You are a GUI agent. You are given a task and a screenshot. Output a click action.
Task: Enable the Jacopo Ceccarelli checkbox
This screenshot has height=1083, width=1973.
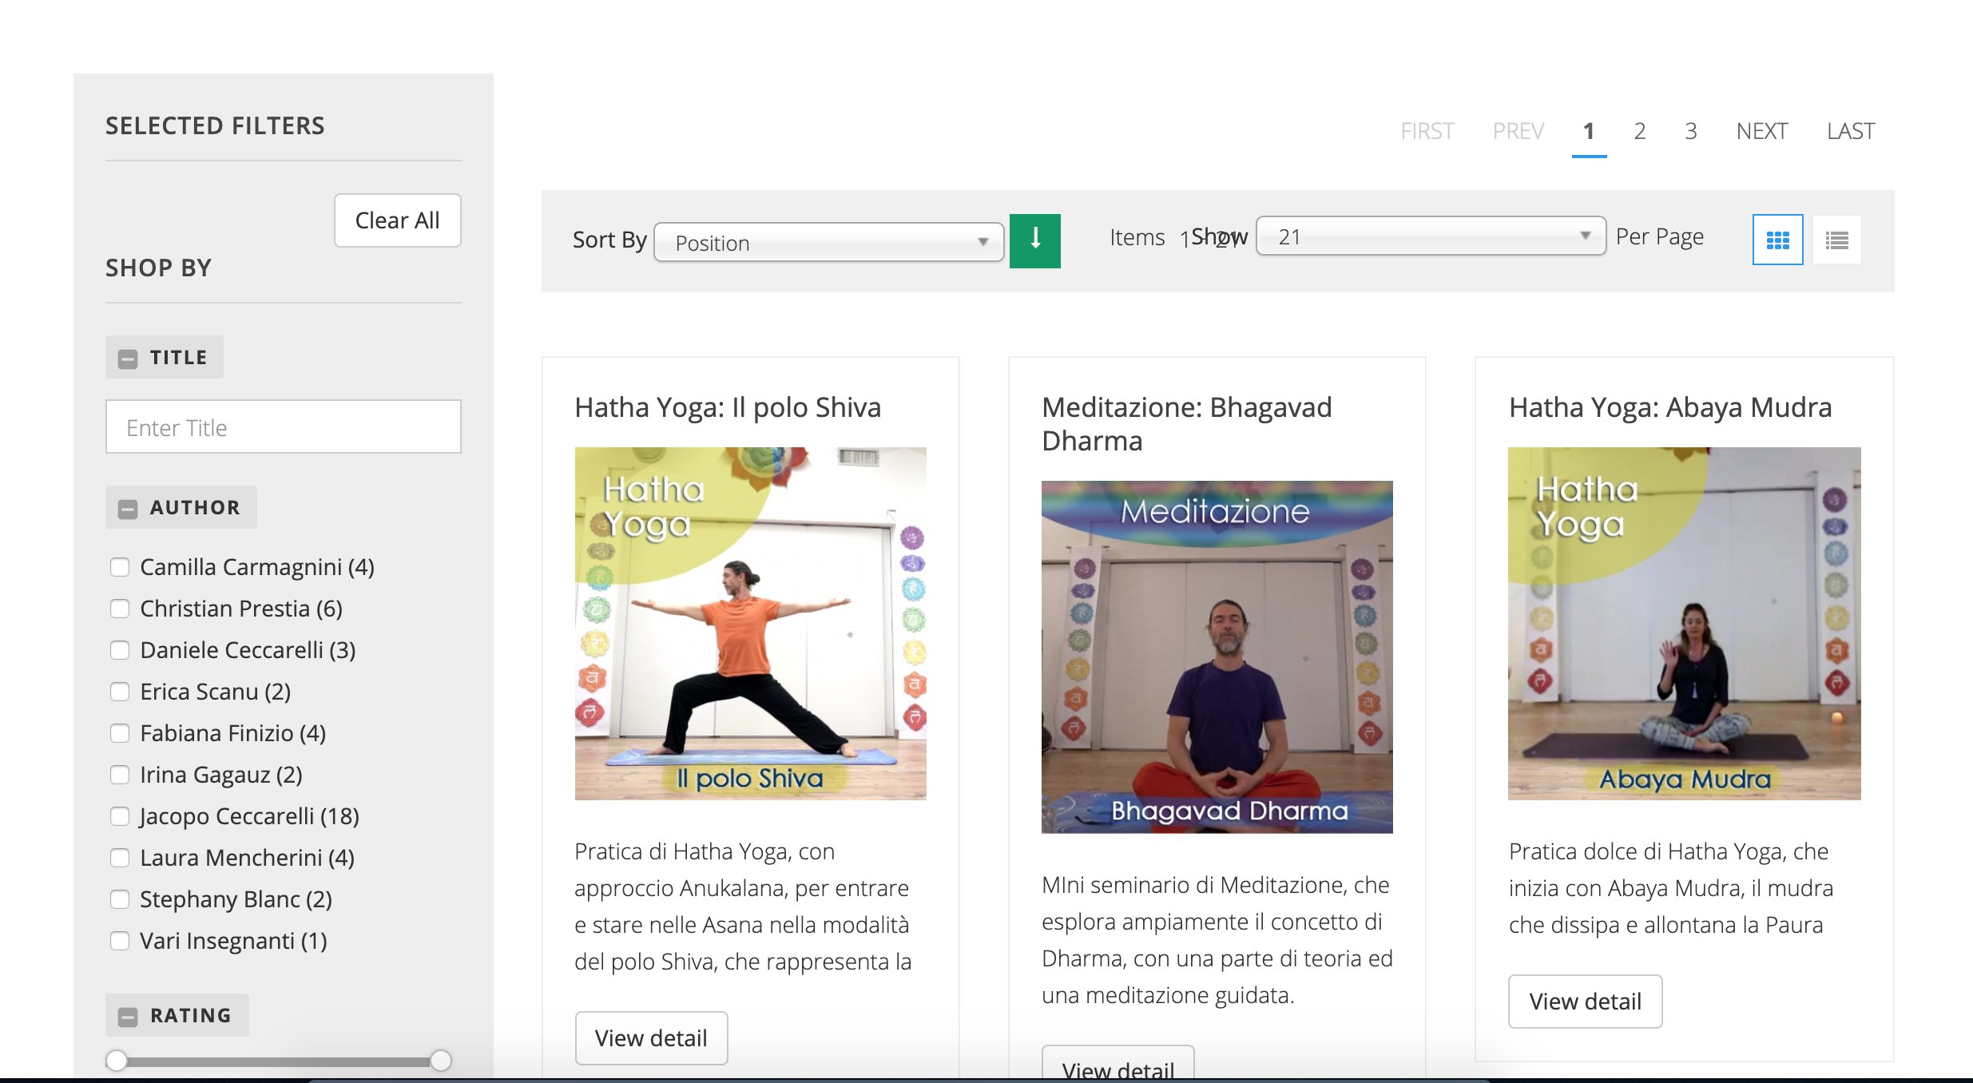(x=120, y=816)
